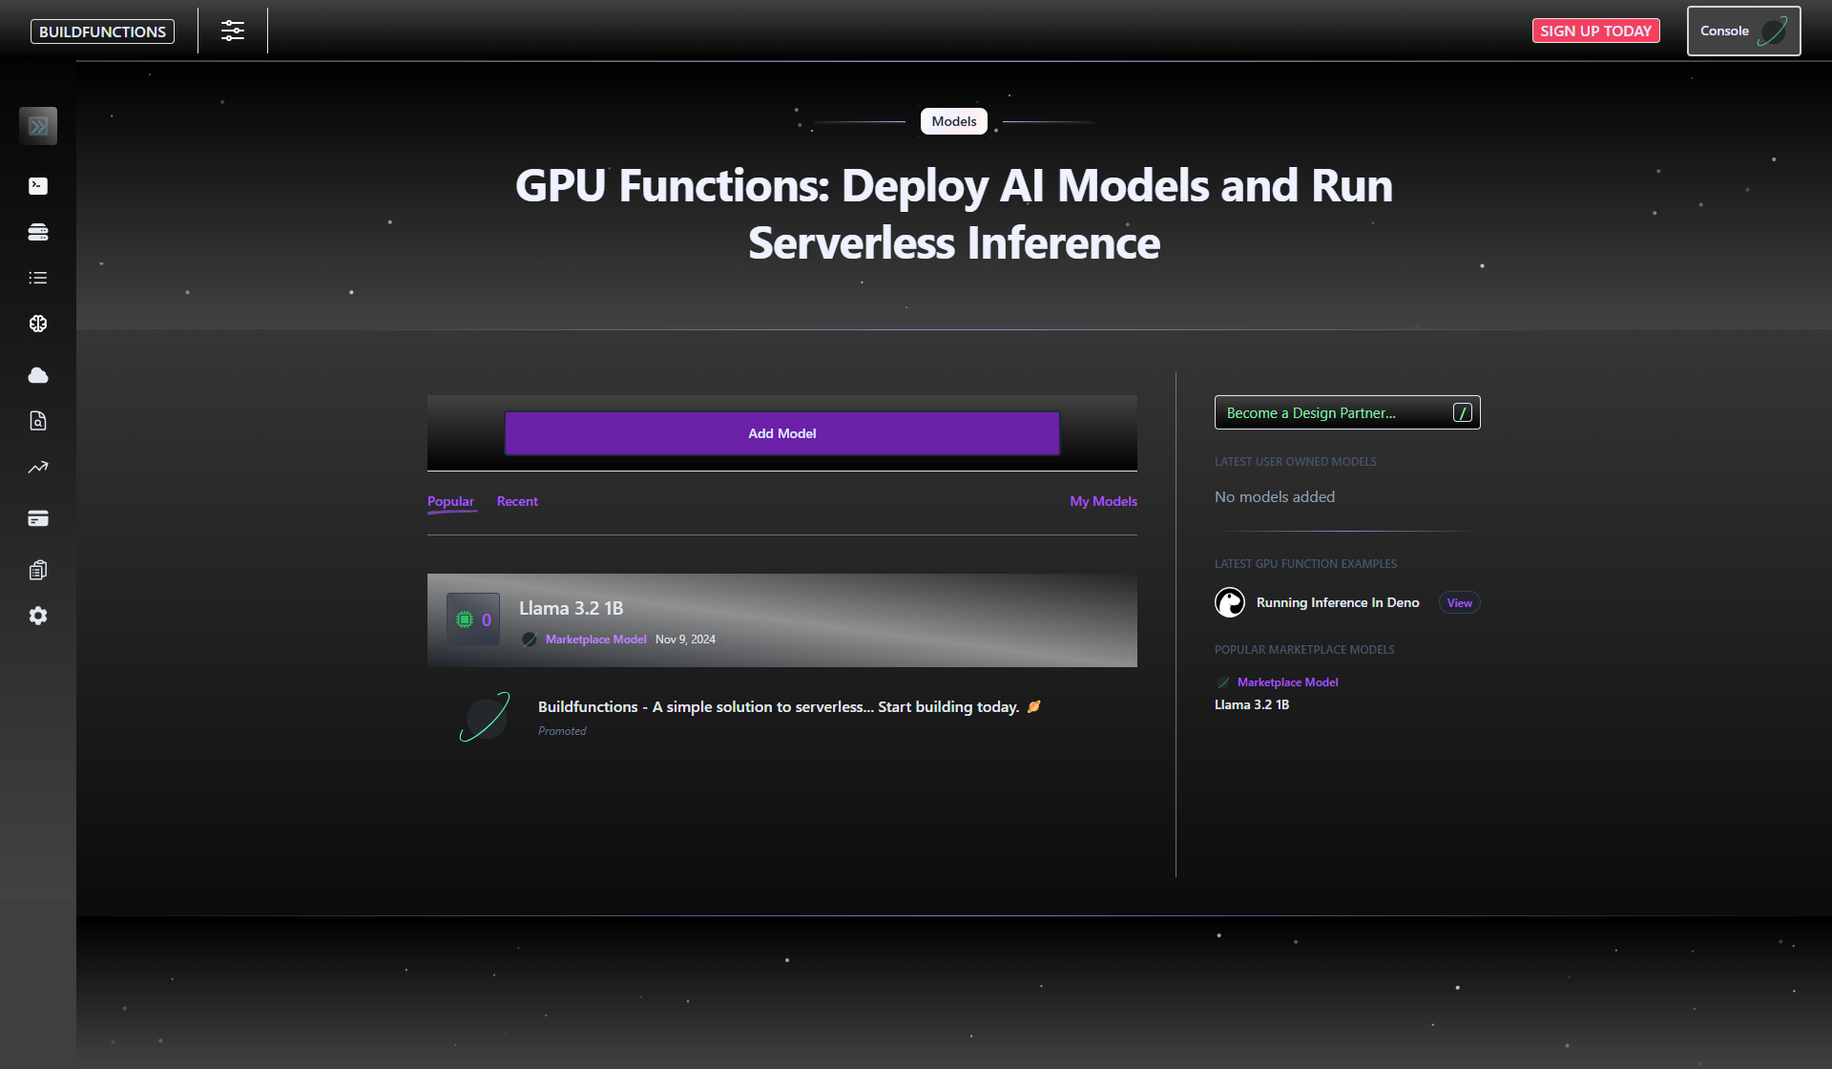Click the cloud sidebar icon
Screen dimensions: 1832x1069
coord(38,375)
